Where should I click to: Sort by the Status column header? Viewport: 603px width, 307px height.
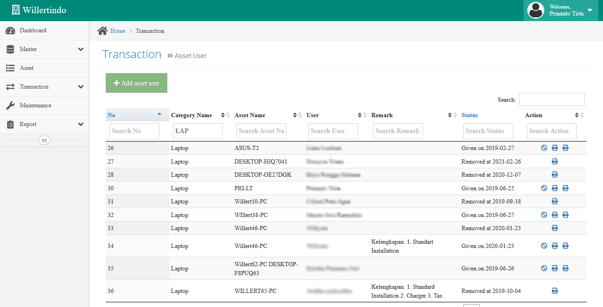pos(491,115)
